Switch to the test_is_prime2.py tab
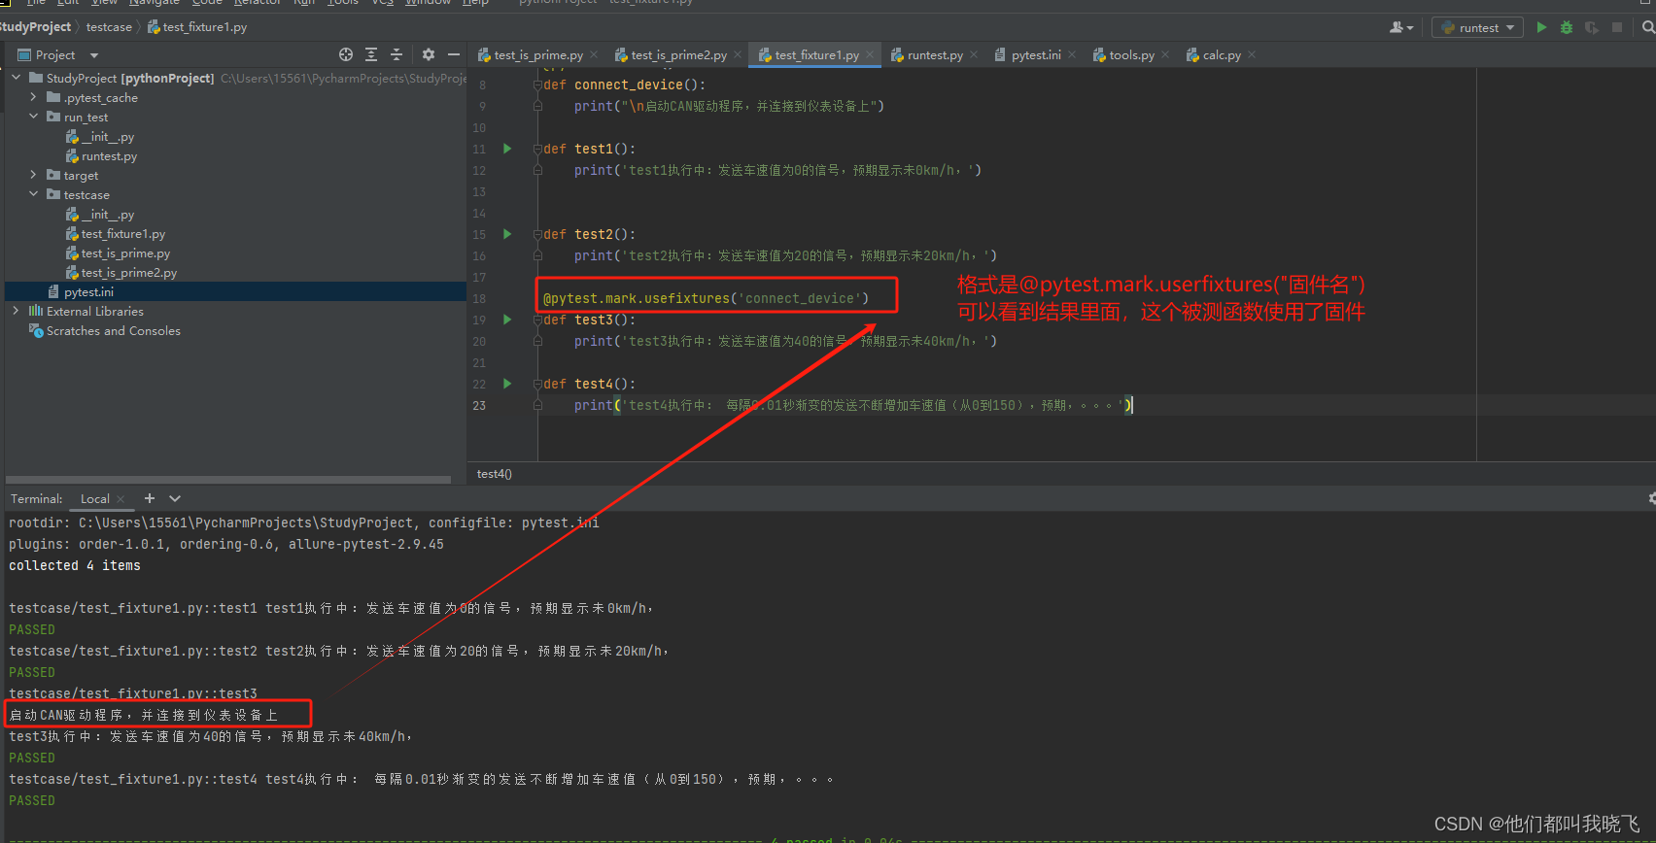 point(678,55)
